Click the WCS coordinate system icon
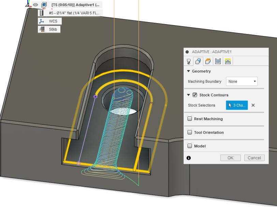Screen dimensions: 277x207 pyautogui.click(x=42, y=21)
